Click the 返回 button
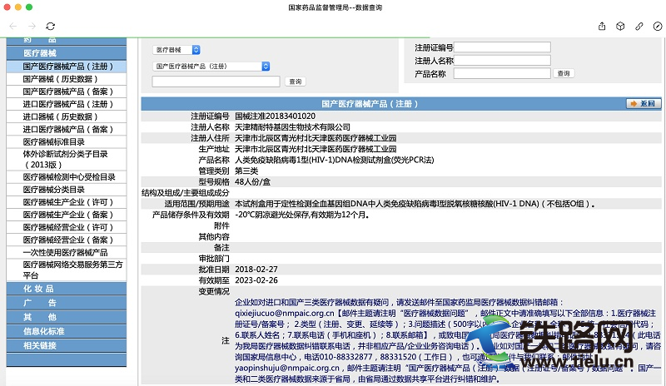The height and width of the screenshot is (386, 666). pos(644,103)
